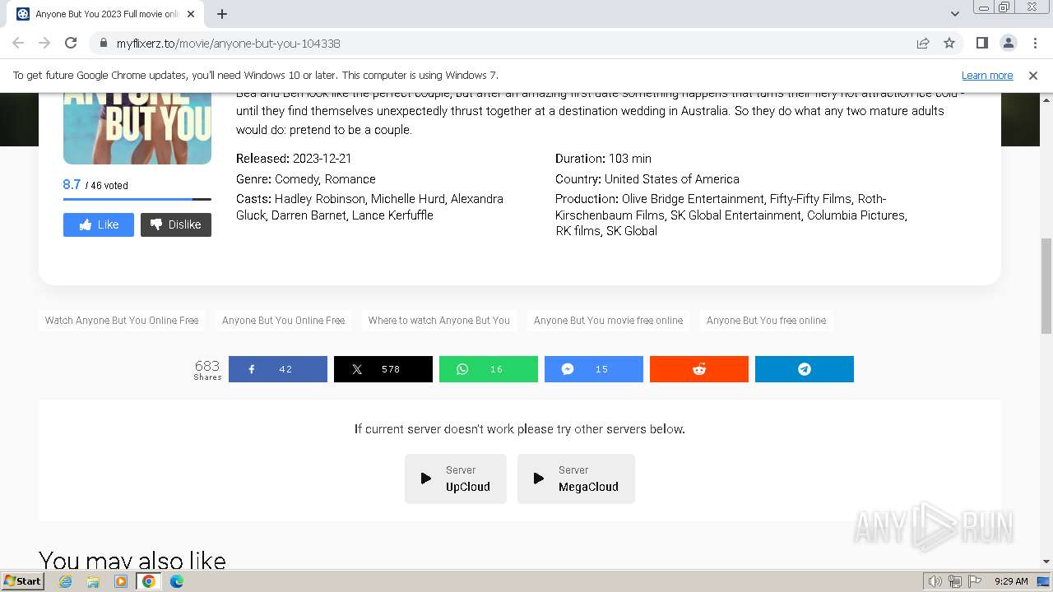The width and height of the screenshot is (1053, 592).
Task: Open Olive Bridge Entertainment production link
Action: [x=693, y=199]
